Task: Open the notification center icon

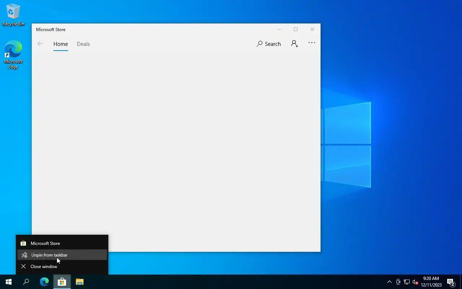Action: [x=450, y=282]
